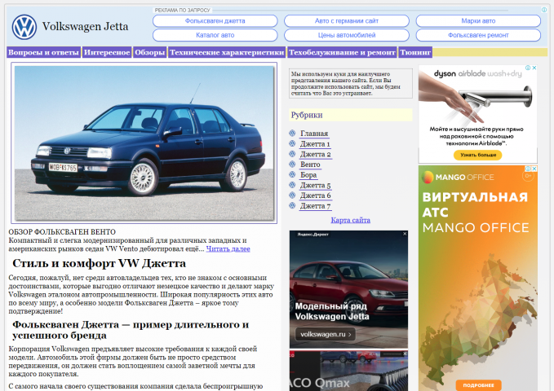Open the «Венто» rubric link
Screen dimensions: 554x391
pyautogui.click(x=310, y=165)
